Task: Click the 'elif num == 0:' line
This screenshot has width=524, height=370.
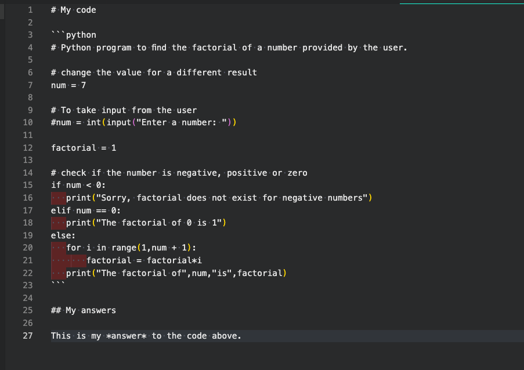Action: coord(85,211)
